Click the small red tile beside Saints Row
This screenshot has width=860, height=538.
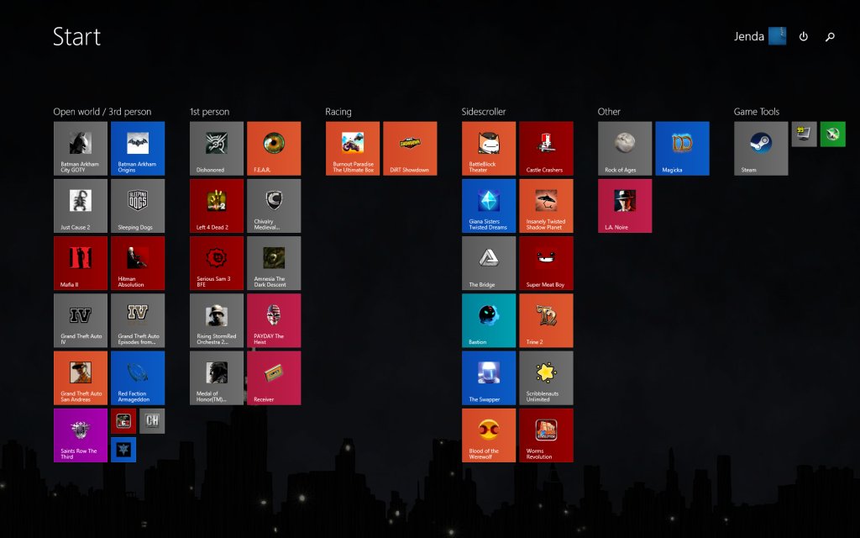(123, 421)
